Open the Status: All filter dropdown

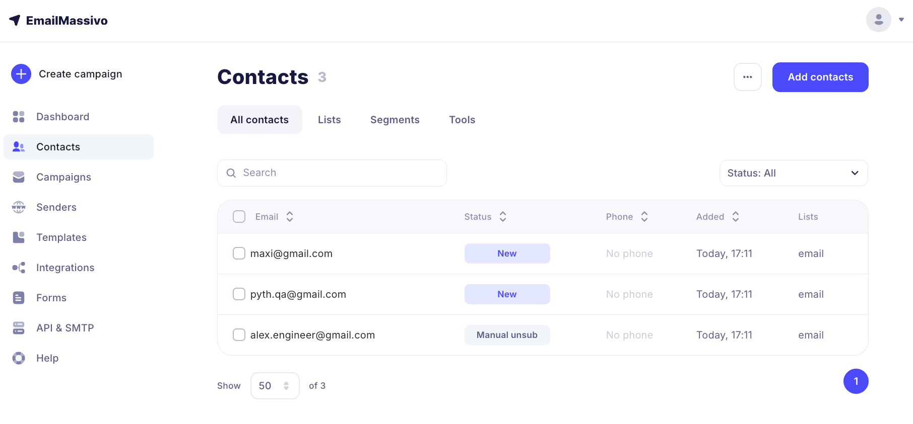point(793,173)
